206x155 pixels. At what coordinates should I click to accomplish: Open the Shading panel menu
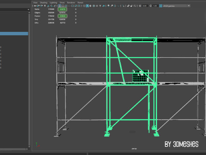tap(43, 3)
